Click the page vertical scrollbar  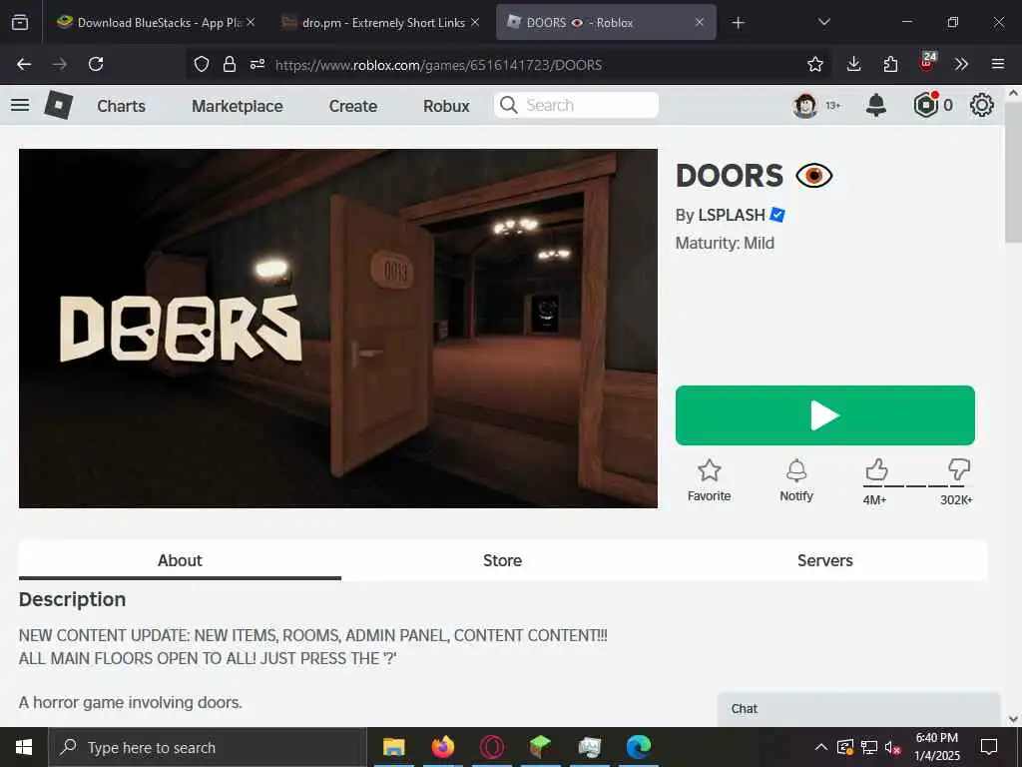[1013, 172]
